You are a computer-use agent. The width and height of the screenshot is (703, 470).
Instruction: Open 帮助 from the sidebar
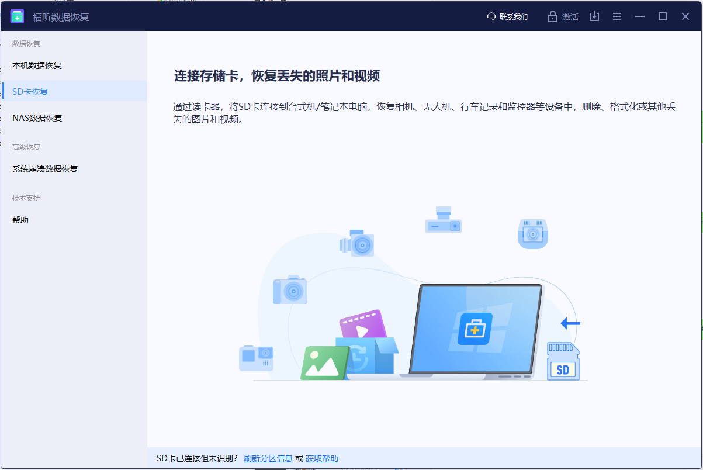click(x=19, y=219)
